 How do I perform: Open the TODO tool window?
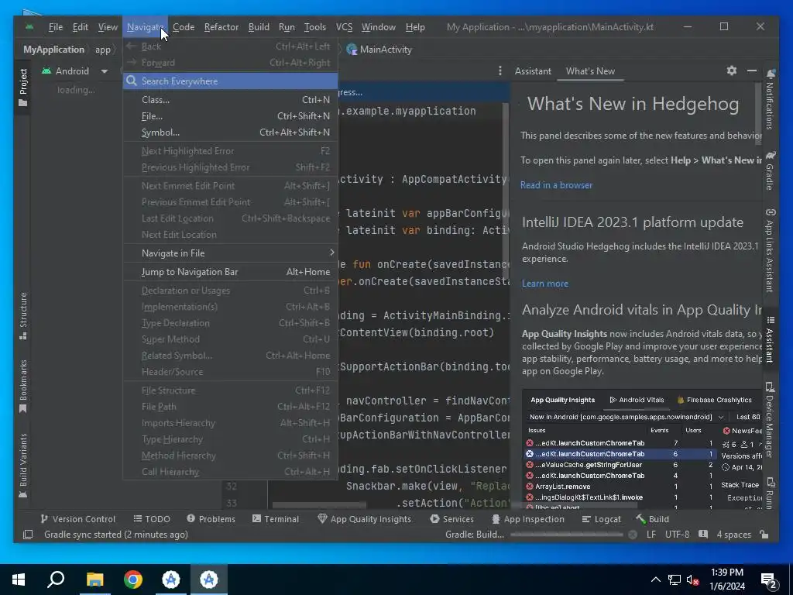152,518
